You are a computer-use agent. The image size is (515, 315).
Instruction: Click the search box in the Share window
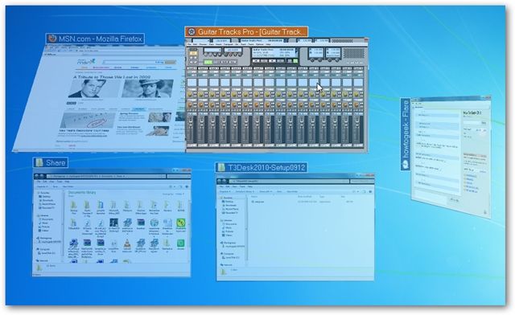(179, 176)
